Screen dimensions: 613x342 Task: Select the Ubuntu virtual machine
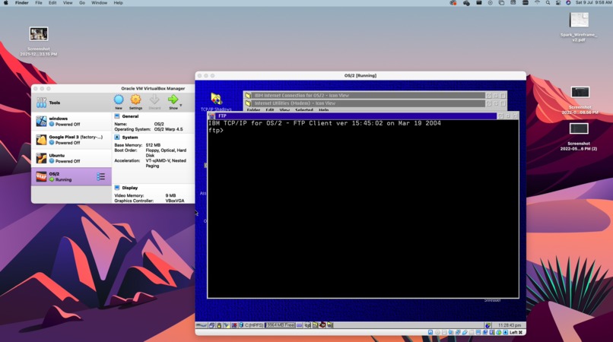pos(71,158)
